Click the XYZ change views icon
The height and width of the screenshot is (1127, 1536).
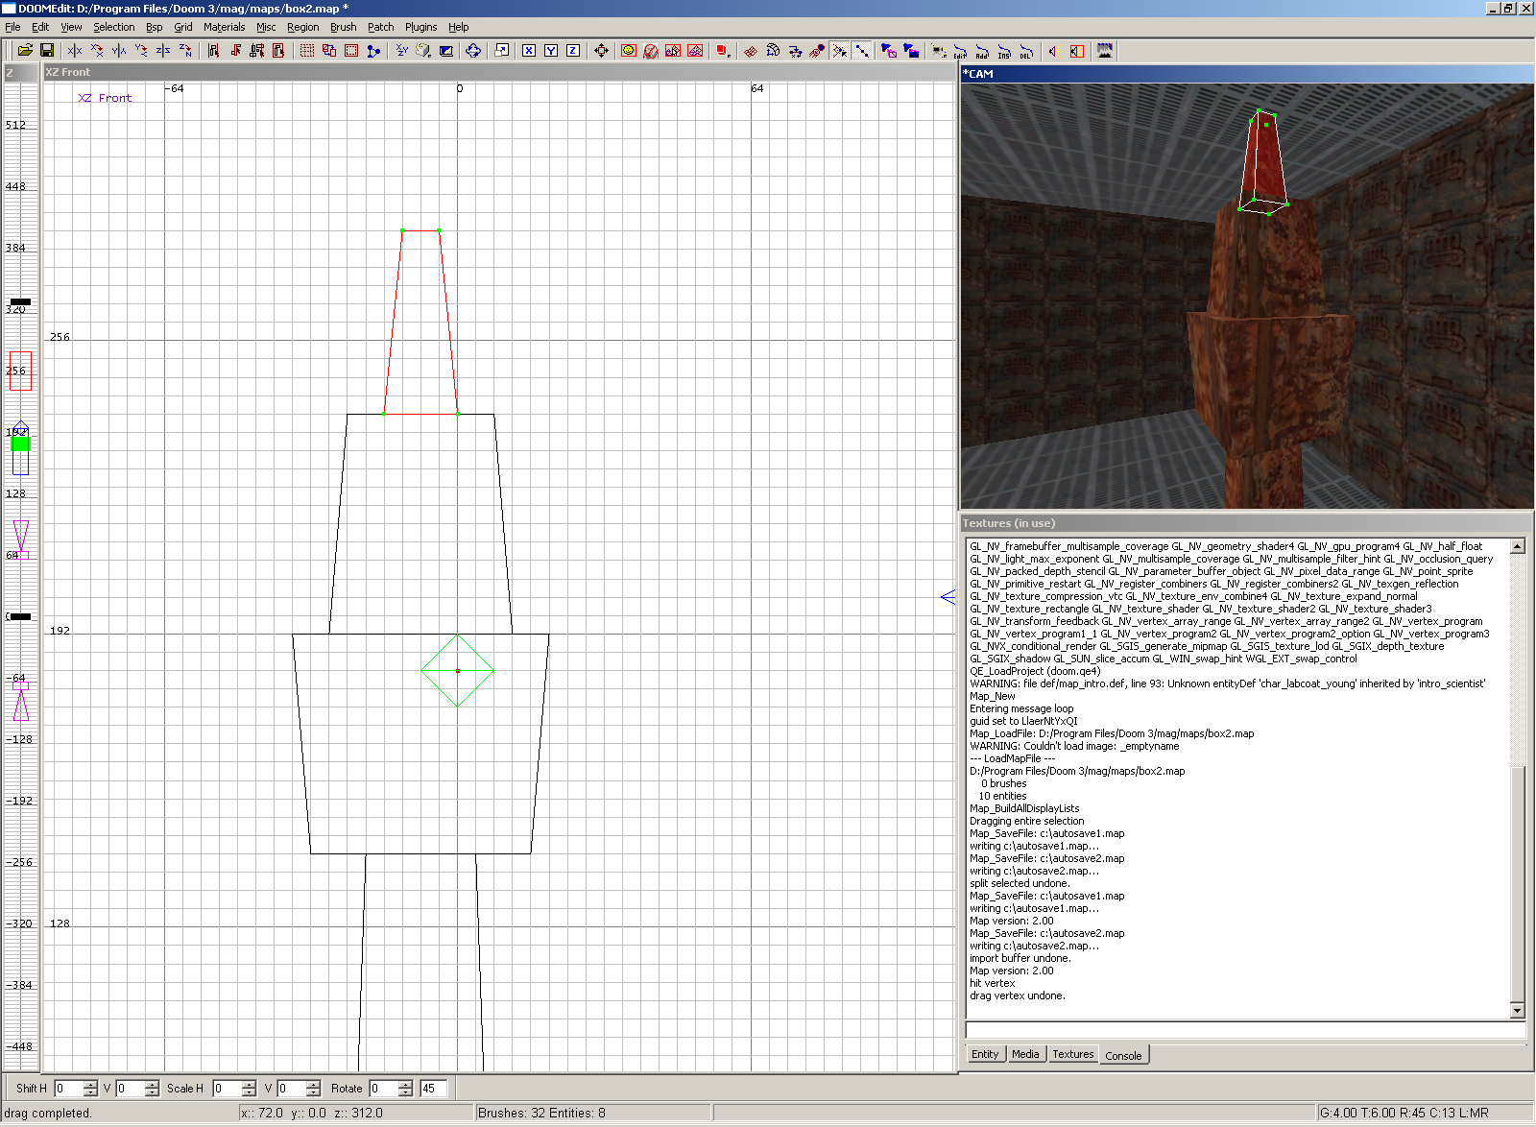click(x=402, y=51)
